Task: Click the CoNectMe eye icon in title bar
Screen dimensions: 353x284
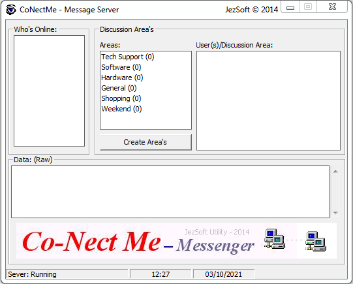Action: (10, 10)
